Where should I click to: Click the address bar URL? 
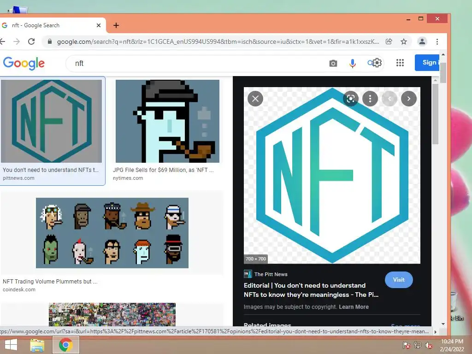pyautogui.click(x=218, y=41)
